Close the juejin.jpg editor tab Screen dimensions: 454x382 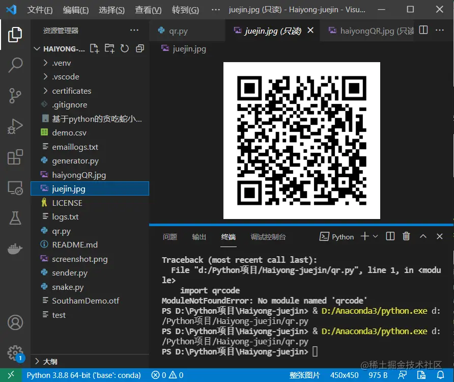310,30
